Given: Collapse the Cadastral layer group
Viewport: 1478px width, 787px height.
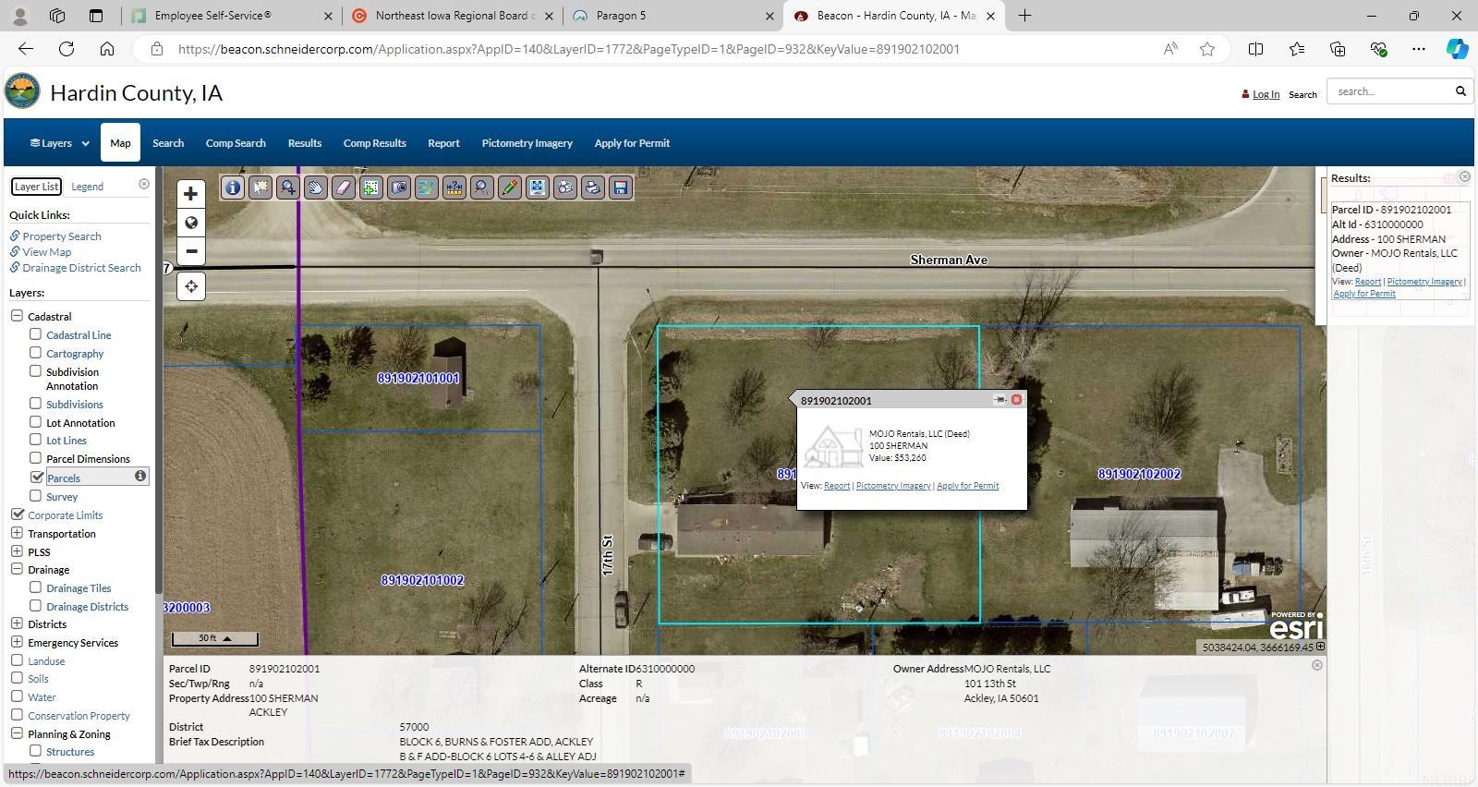Looking at the screenshot, I should [17, 316].
